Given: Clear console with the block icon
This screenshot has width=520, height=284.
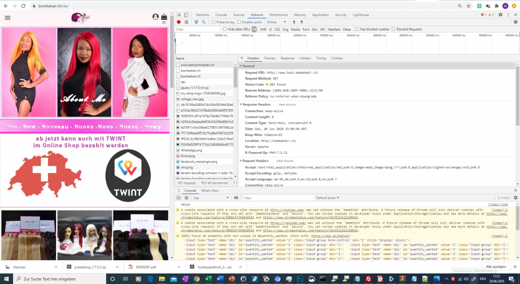Looking at the screenshot, I should [186, 198].
